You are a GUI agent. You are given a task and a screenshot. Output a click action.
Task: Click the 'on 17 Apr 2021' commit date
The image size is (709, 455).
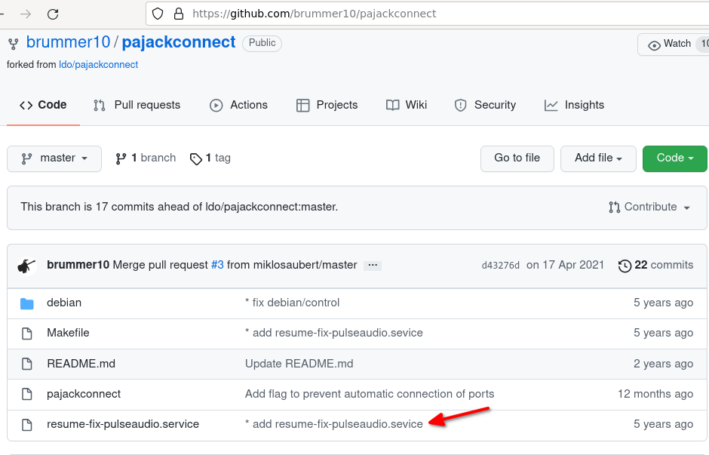(565, 265)
